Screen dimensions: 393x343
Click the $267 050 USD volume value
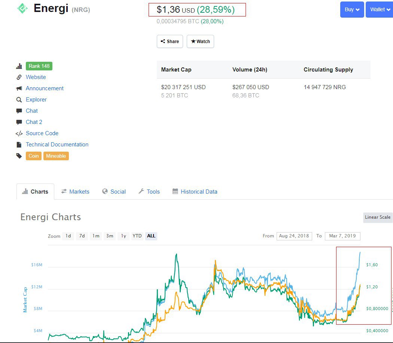251,87
